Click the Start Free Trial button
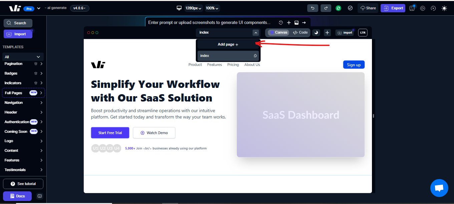The image size is (454, 204). 110,132
